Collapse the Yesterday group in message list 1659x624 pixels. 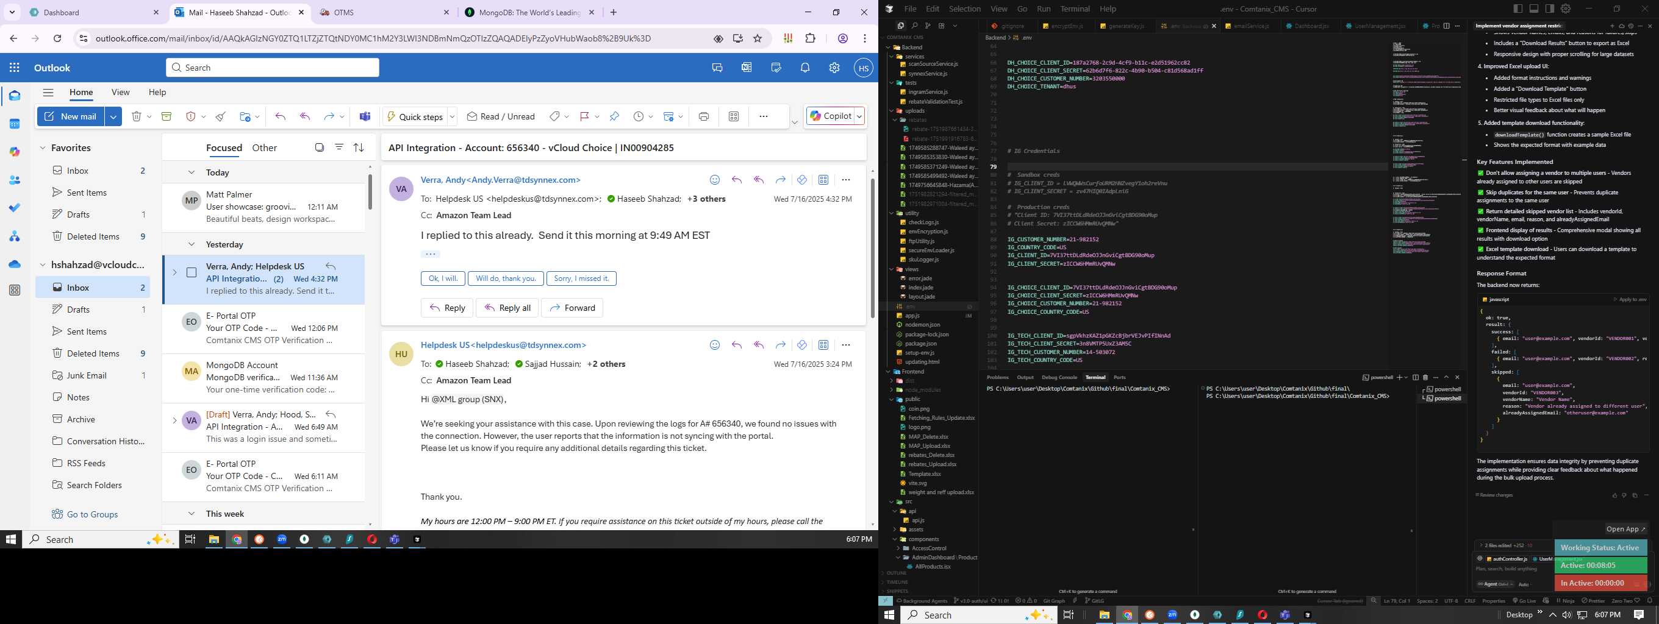pos(192,244)
